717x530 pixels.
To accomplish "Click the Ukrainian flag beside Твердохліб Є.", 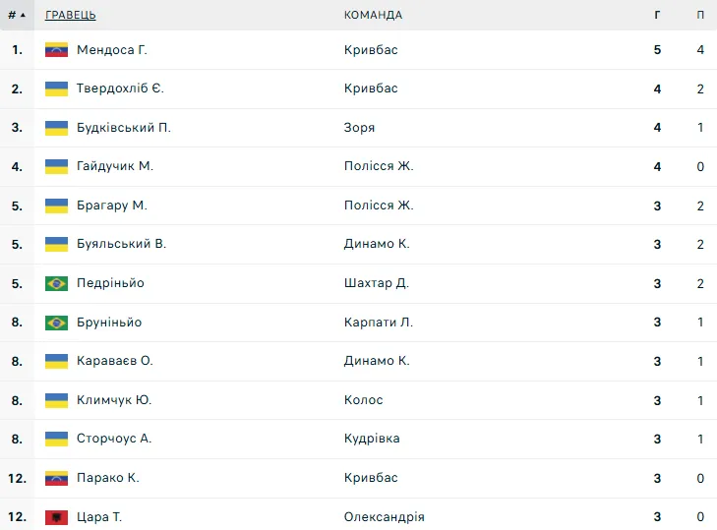I will 56,88.
